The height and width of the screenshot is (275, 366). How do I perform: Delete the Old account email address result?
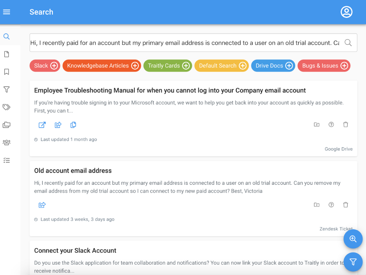coord(346,205)
